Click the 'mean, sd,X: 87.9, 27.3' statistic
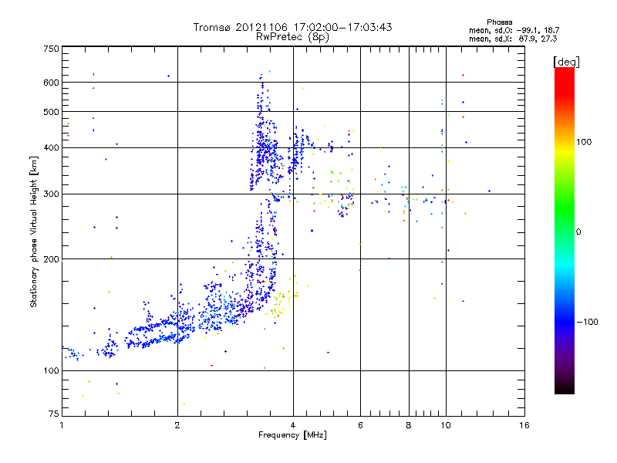 513,39
